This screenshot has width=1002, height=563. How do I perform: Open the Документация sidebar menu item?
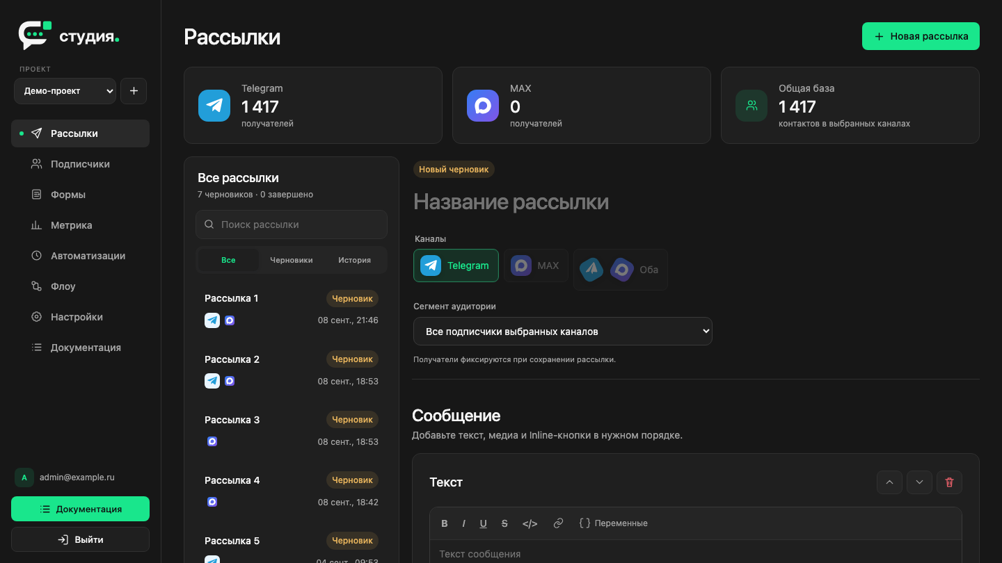(x=80, y=348)
